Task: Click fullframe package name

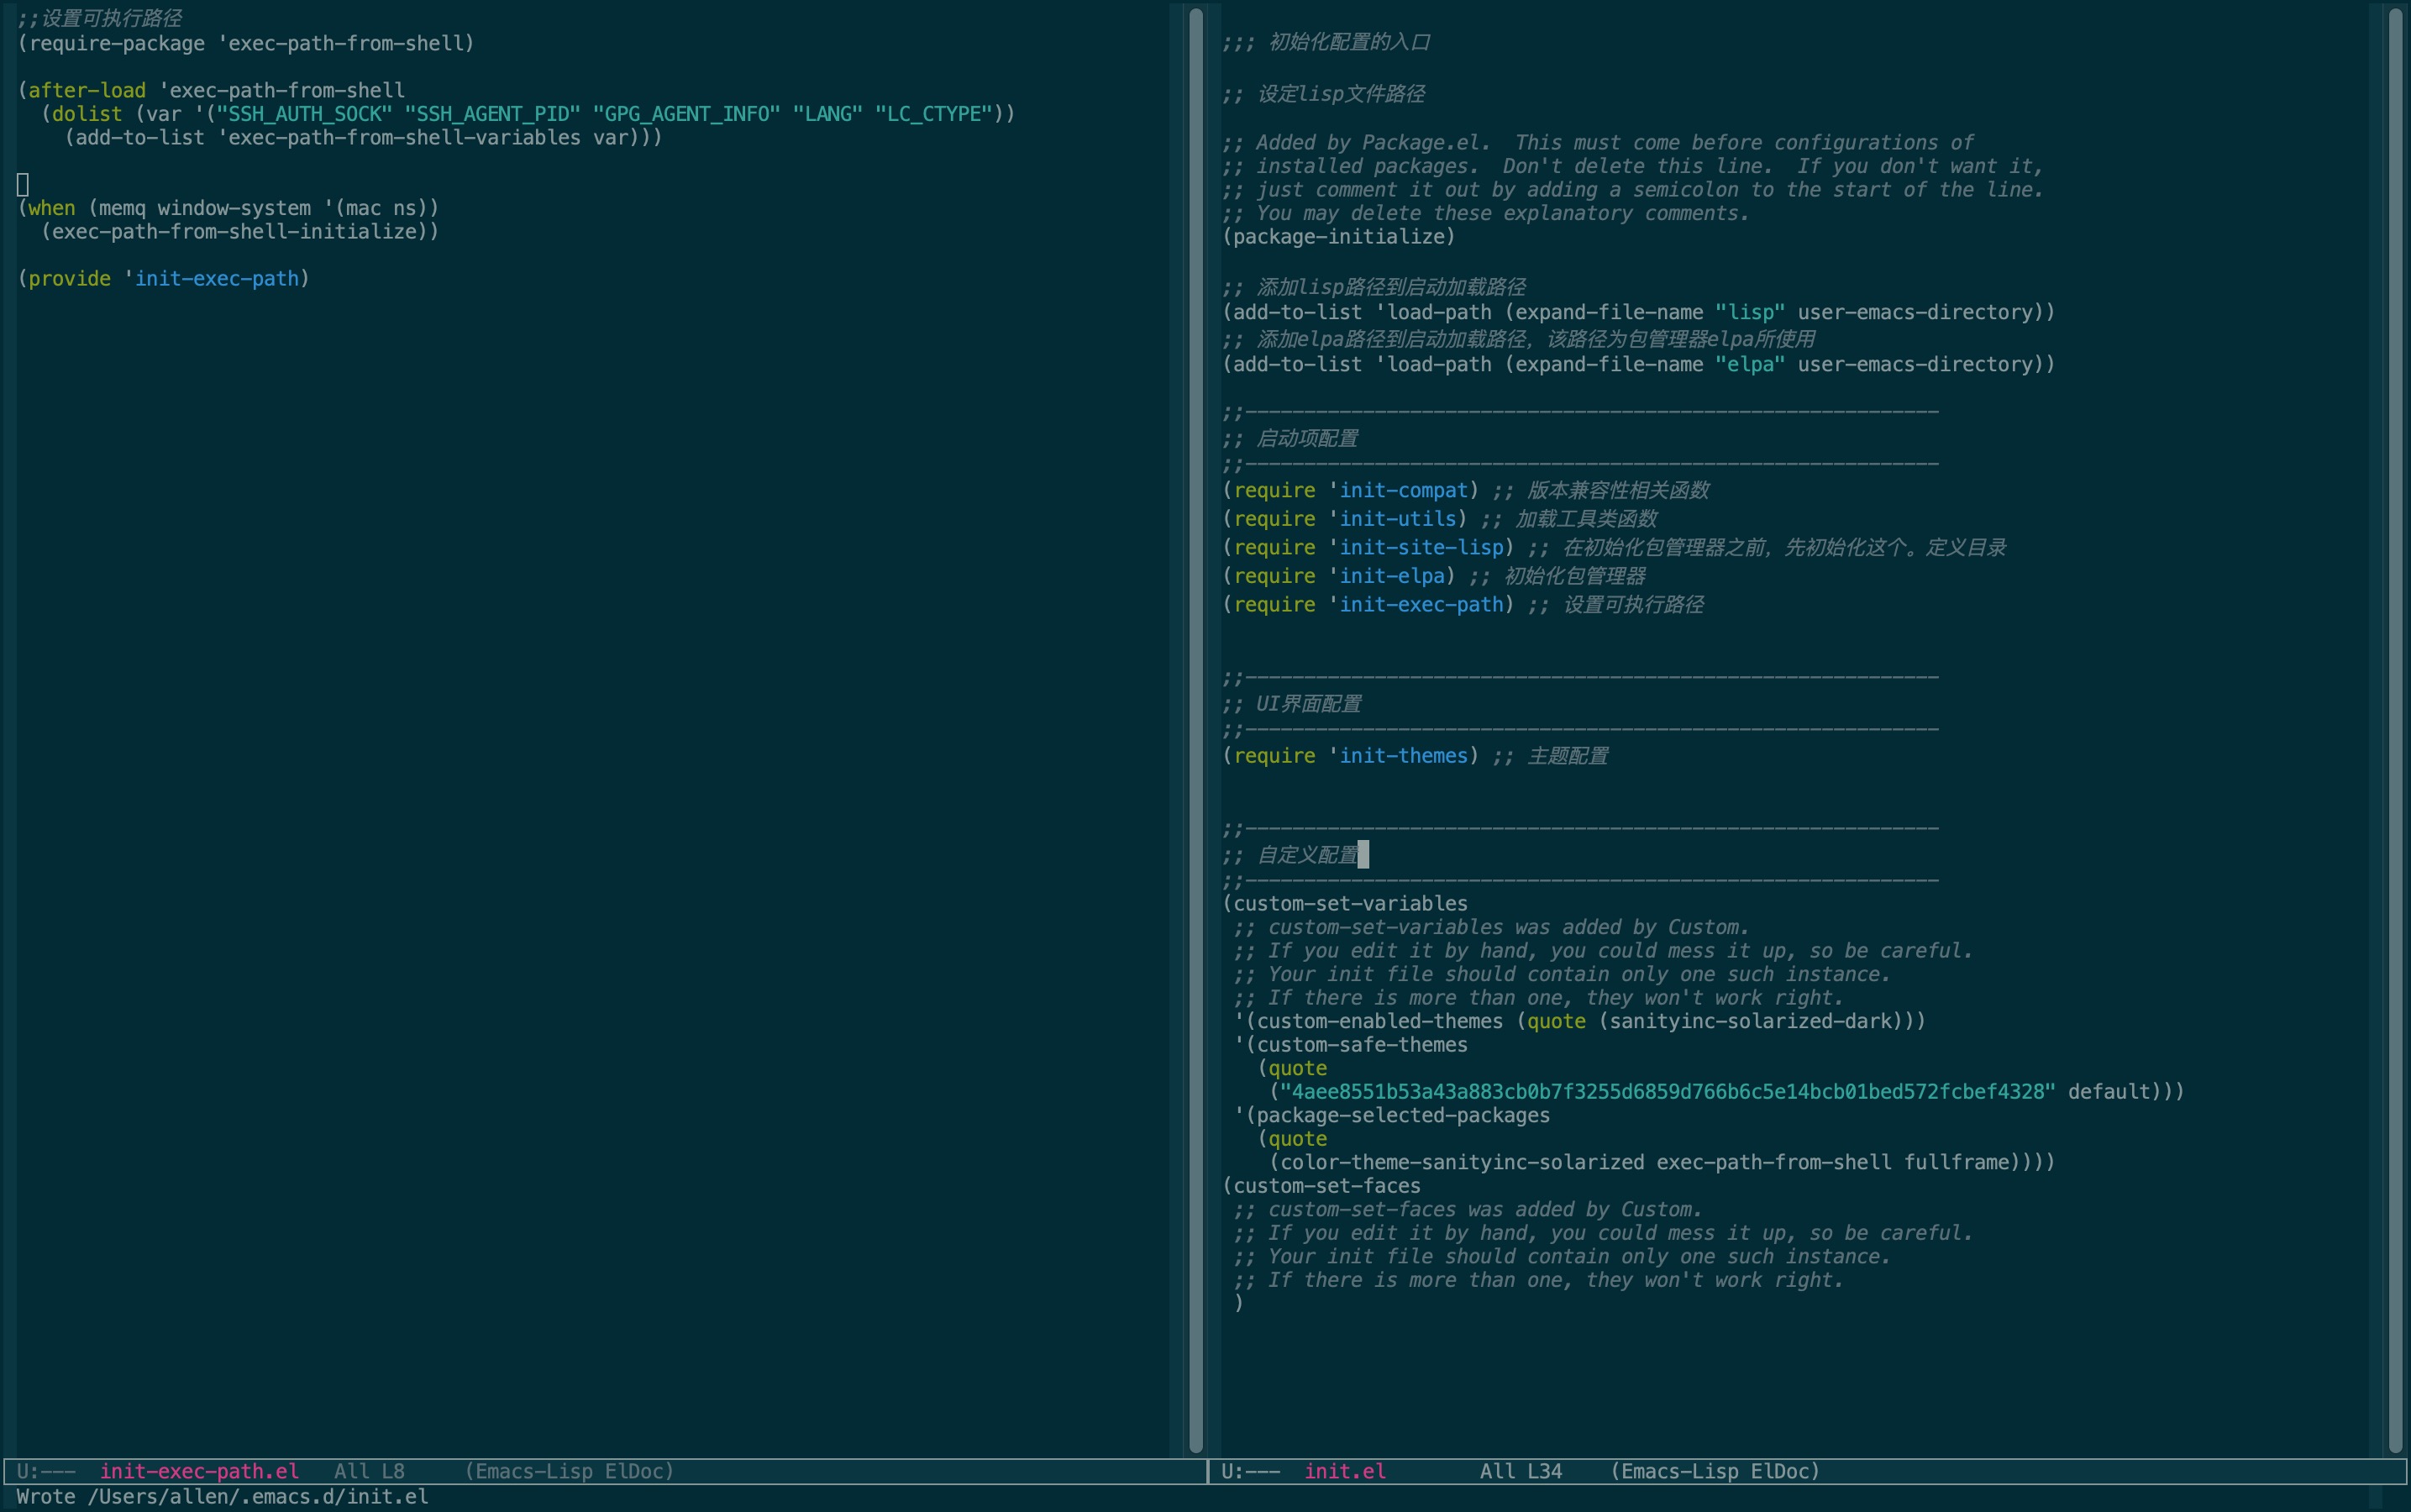Action: 1956,1162
